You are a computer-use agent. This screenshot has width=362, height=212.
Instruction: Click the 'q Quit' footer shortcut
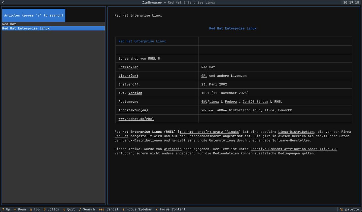pos(69,209)
